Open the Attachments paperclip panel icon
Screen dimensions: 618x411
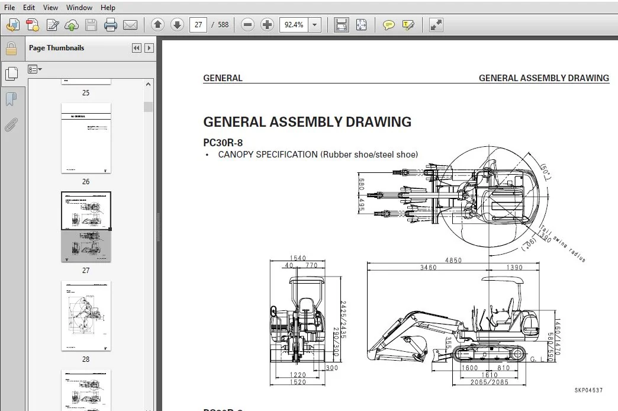pos(11,124)
